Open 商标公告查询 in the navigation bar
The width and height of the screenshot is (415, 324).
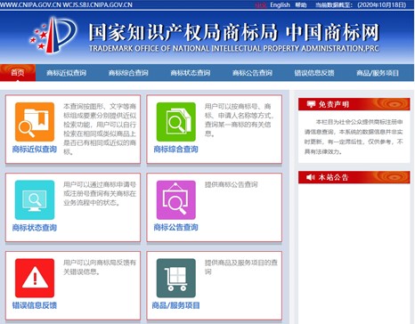[252, 73]
